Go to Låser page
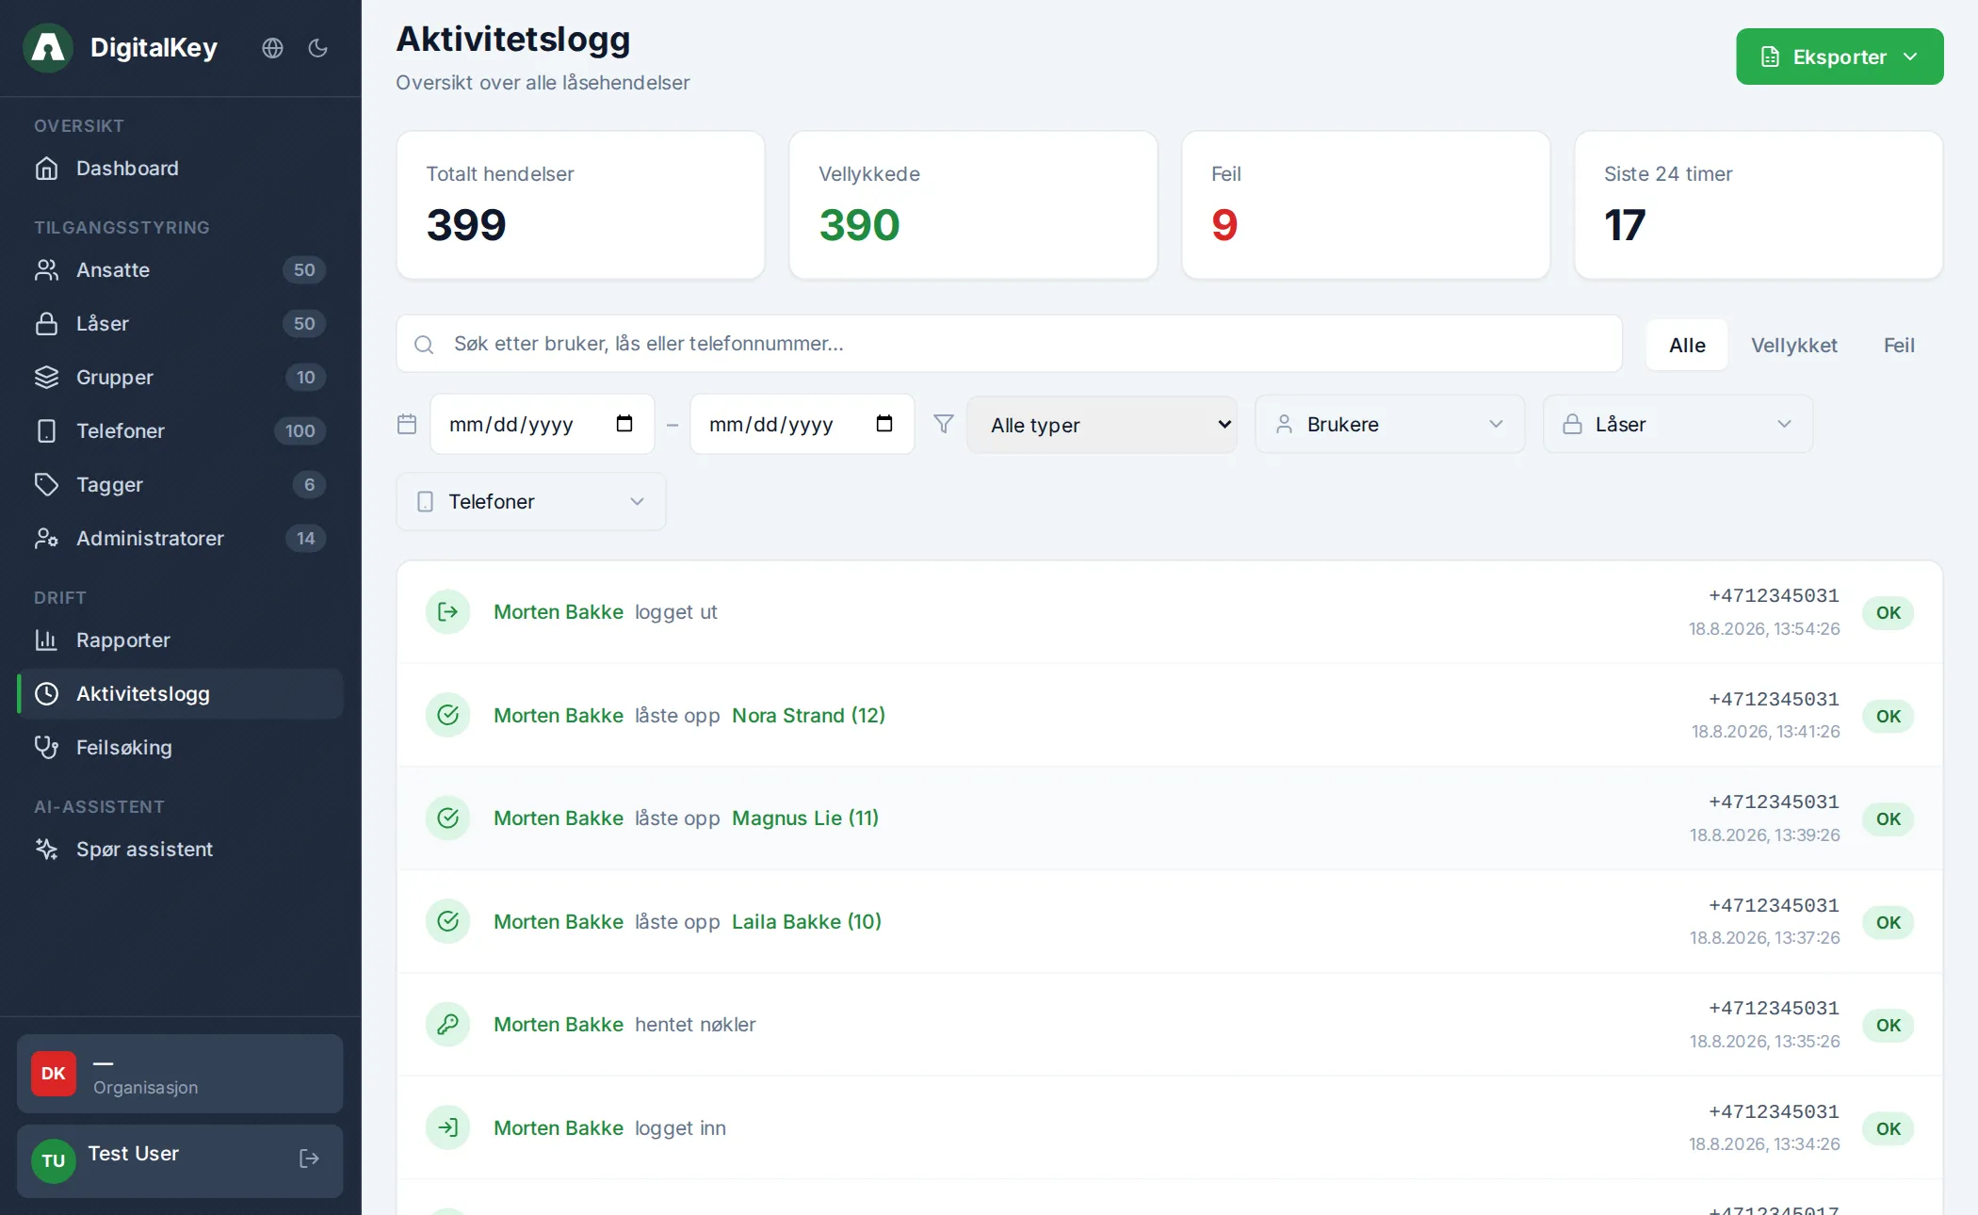Screen dimensions: 1978x1215 (x=180, y=324)
